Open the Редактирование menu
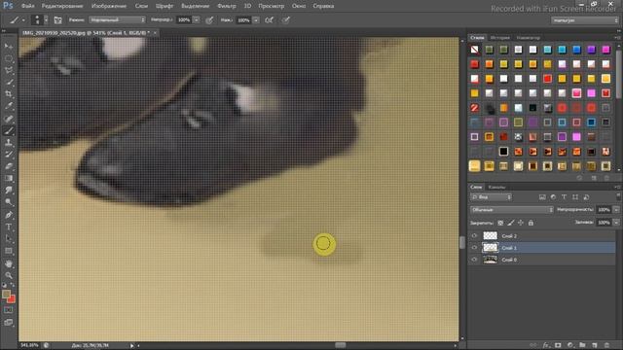Viewport: 623px width, 350px height. coord(62,6)
